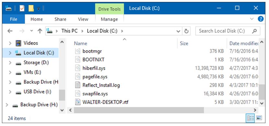Click the Properties icon in quick access toolbar
This screenshot has width=269, height=126.
pos(22,8)
